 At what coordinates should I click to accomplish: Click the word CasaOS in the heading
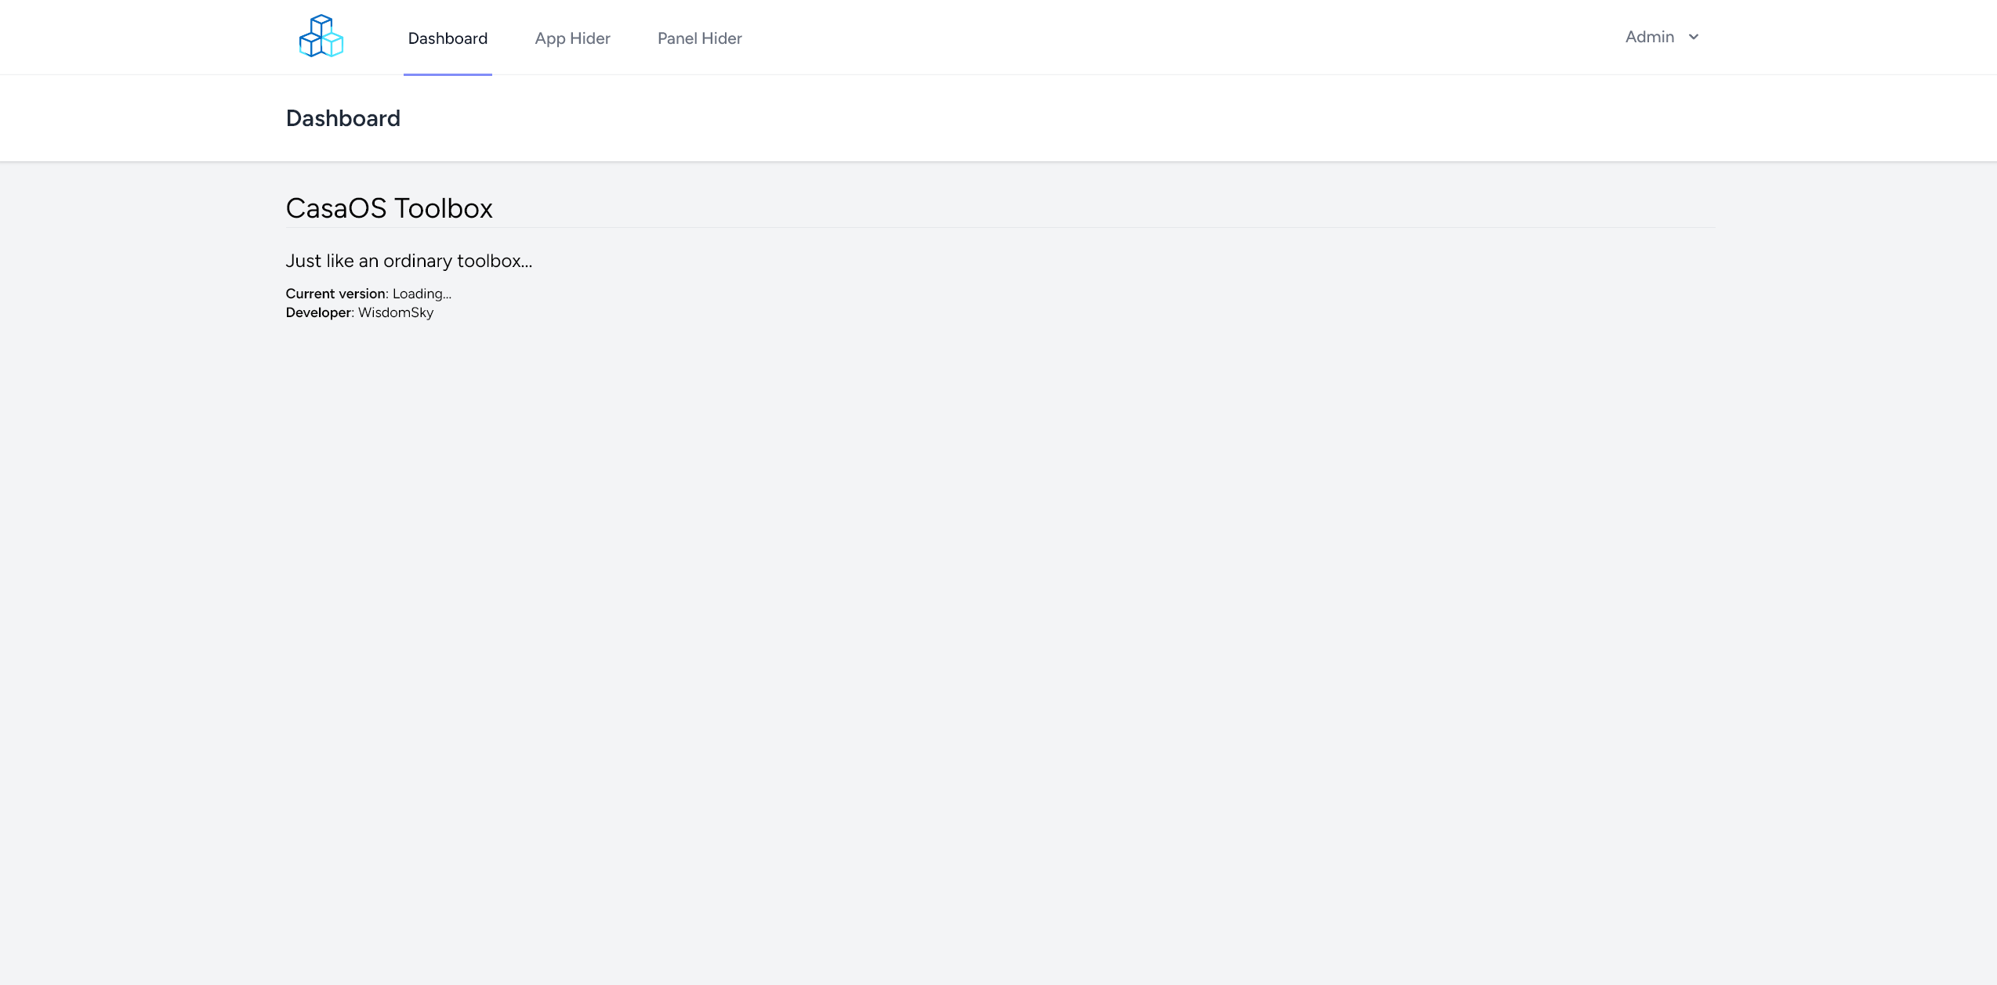(x=336, y=208)
